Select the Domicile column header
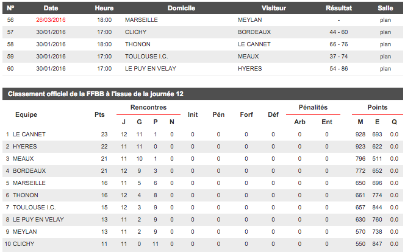 coord(181,8)
